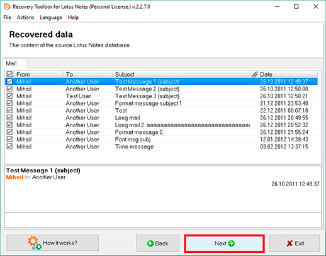Click the date 22.12.2011 00:07:18
The image size is (326, 256).
coord(284,111)
